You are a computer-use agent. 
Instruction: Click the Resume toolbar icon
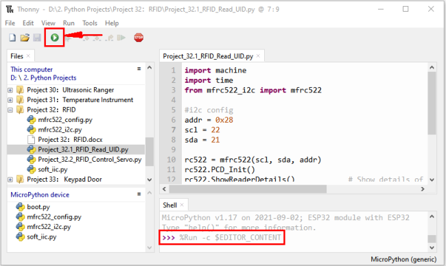(x=121, y=38)
